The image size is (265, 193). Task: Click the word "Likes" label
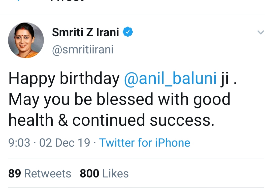click(115, 174)
